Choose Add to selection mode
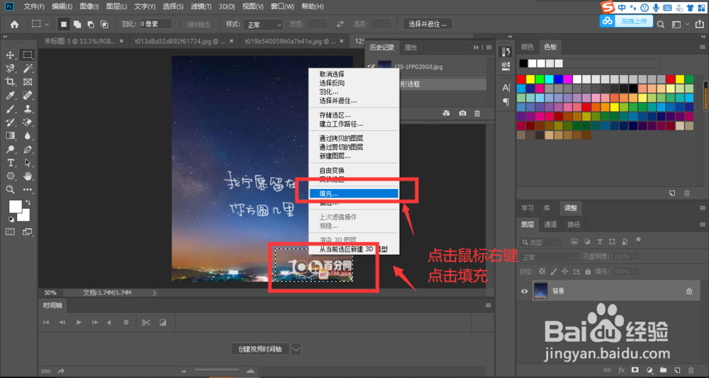 tap(77, 24)
